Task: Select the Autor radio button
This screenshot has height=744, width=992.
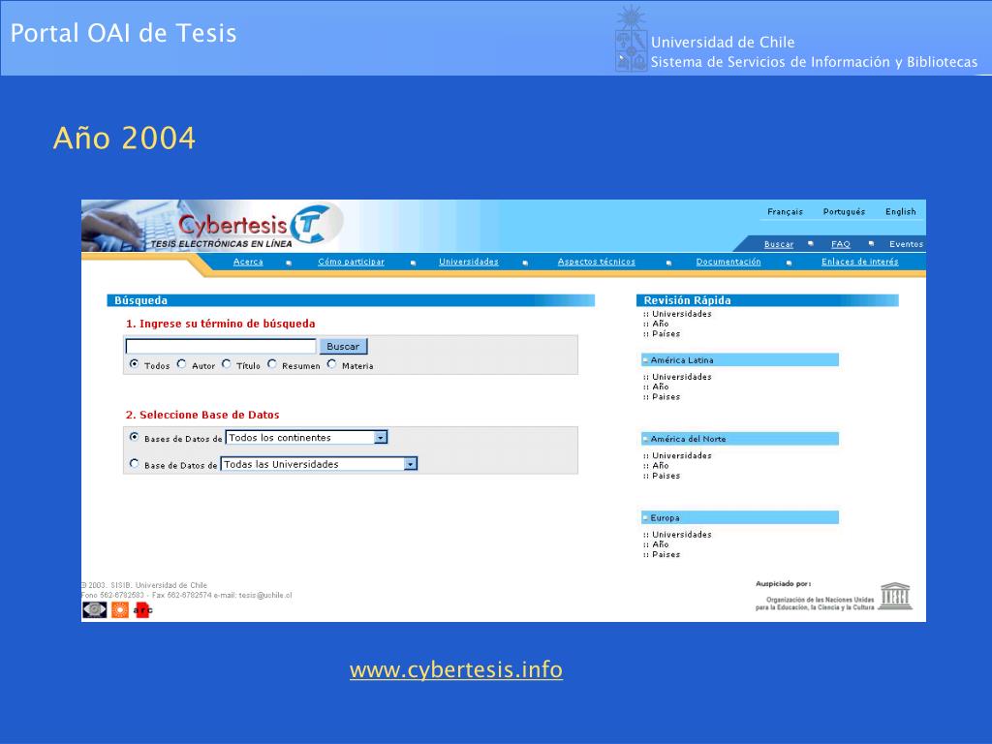Action: pos(181,364)
